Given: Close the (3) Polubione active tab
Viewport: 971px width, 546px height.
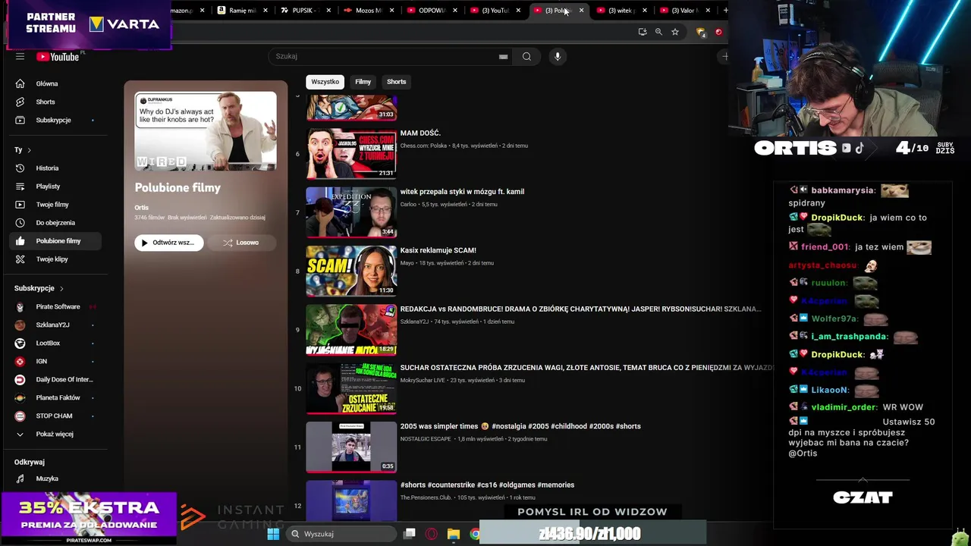Looking at the screenshot, I should [x=582, y=11].
